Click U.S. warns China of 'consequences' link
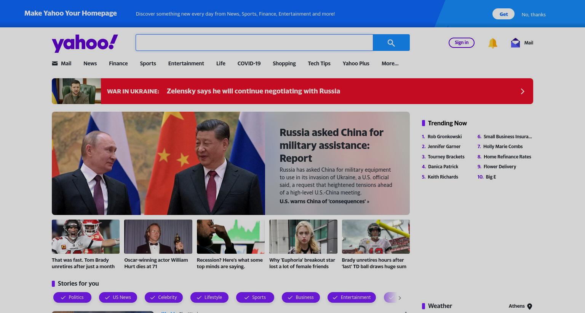The height and width of the screenshot is (313, 585). pos(324,201)
